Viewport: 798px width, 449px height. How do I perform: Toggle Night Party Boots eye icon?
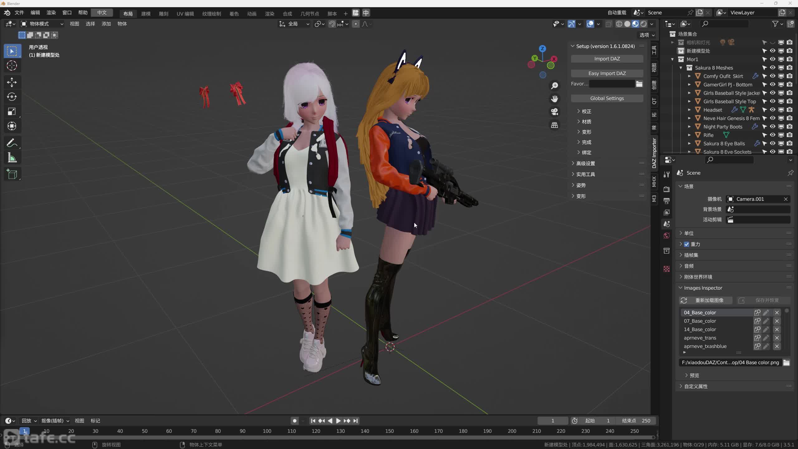773,127
